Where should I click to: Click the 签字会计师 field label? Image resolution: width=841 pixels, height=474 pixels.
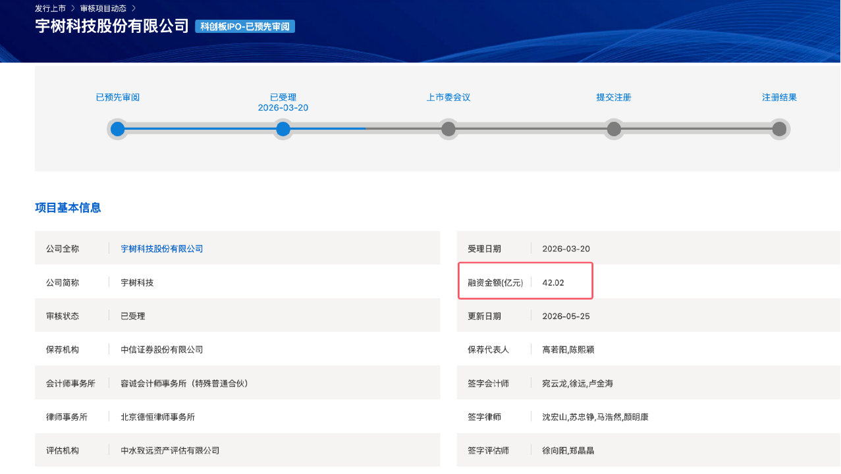pyautogui.click(x=489, y=383)
